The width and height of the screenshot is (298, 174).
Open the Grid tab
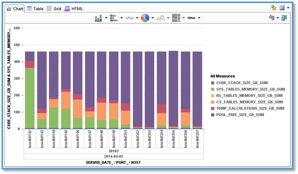[x=54, y=8]
